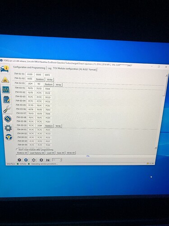
Task: Open the steering wheel help section
Action: pyautogui.click(x=9, y=137)
